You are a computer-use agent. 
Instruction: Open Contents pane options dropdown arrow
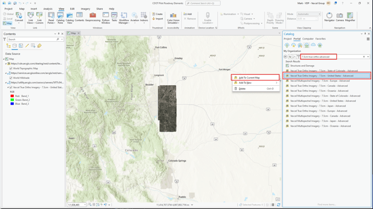pyautogui.click(x=55, y=34)
